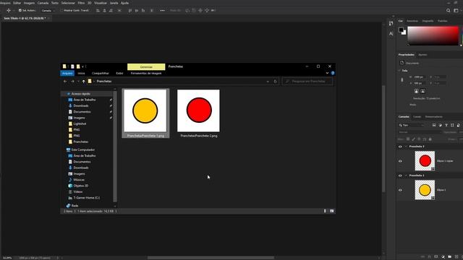The width and height of the screenshot is (463, 260).
Task: Click the background color swatch
Action: [x=404, y=33]
